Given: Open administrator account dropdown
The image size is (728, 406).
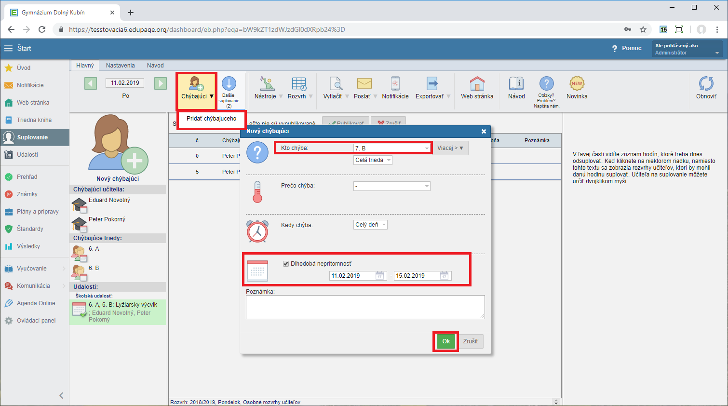Looking at the screenshot, I should click(687, 49).
